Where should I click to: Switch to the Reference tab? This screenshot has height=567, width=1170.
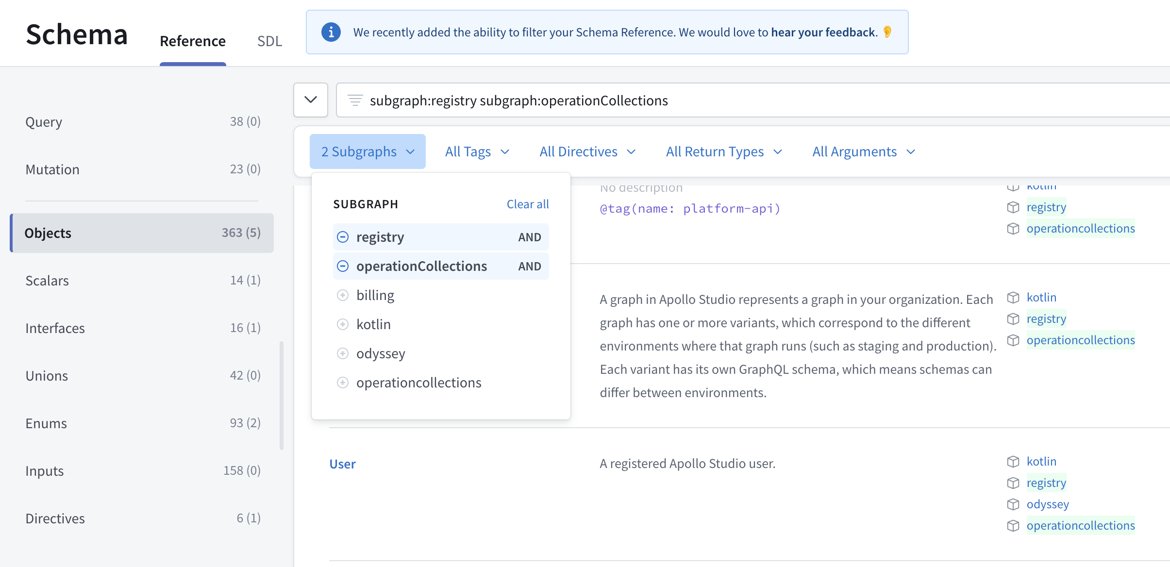click(x=193, y=41)
